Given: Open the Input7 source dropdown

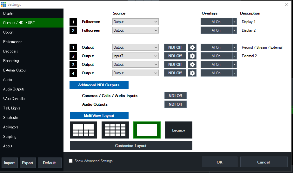Looking at the screenshot, I should click(x=136, y=56).
